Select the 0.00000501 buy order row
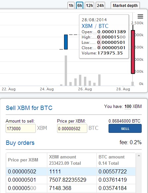 (71, 180)
